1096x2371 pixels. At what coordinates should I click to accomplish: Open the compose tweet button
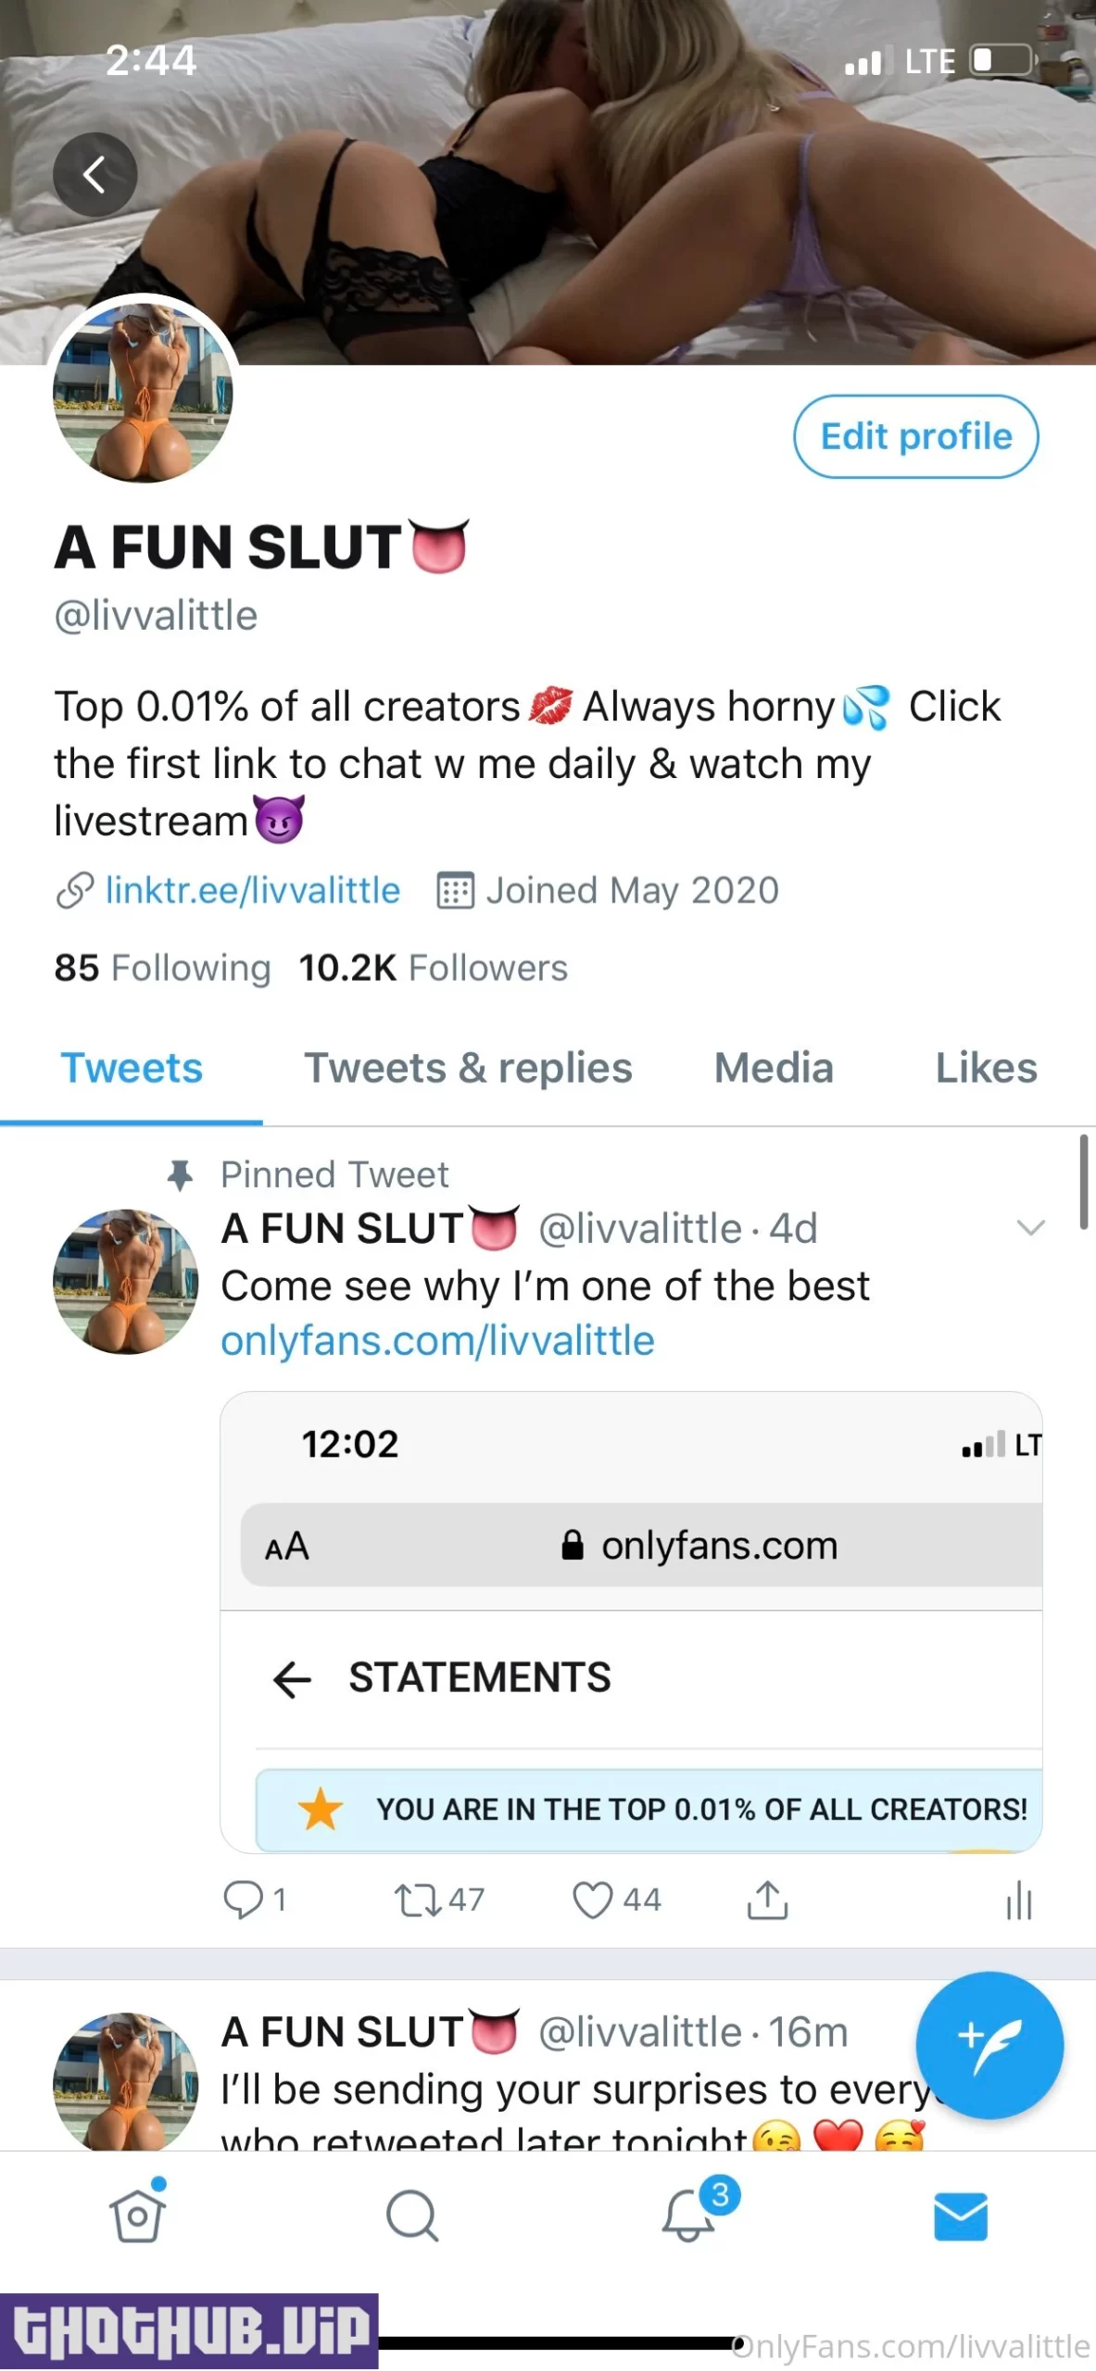989,2044
